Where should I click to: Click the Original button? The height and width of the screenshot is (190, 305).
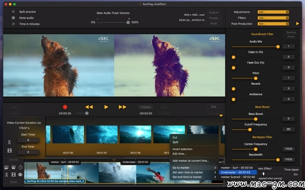click(x=213, y=13)
